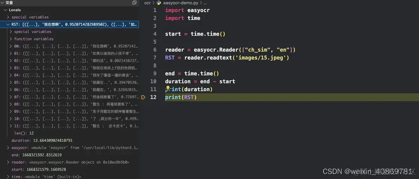Click the breakpoint arrow marker at line 12
Screen dimensions: 419x179
tap(143, 97)
